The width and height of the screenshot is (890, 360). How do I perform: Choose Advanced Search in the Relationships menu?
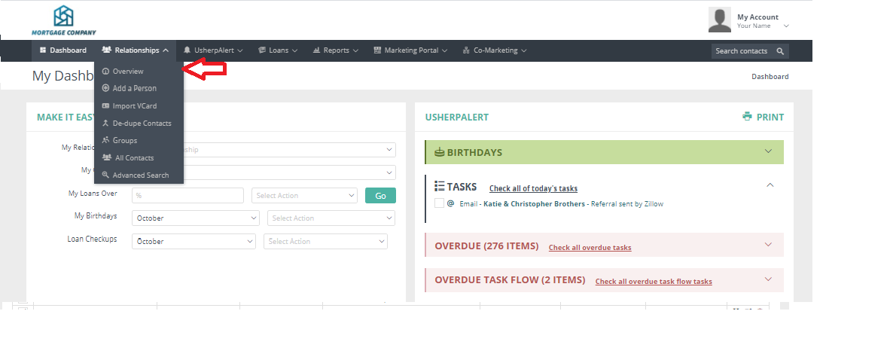tap(140, 175)
